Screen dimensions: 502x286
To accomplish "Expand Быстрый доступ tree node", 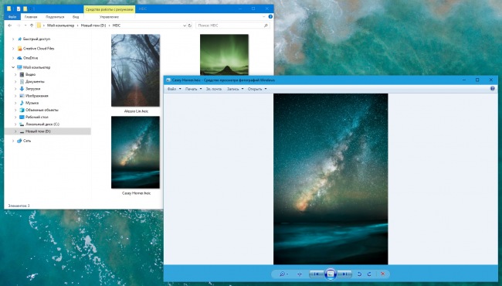I will [x=13, y=39].
